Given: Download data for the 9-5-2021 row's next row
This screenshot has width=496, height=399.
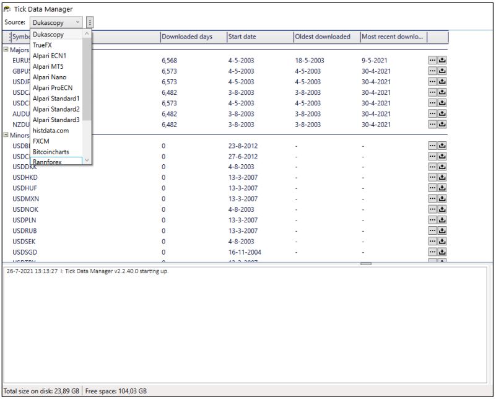Looking at the screenshot, I should (x=442, y=71).
